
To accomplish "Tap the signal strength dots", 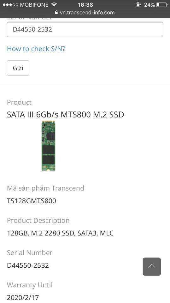I will [10, 5].
